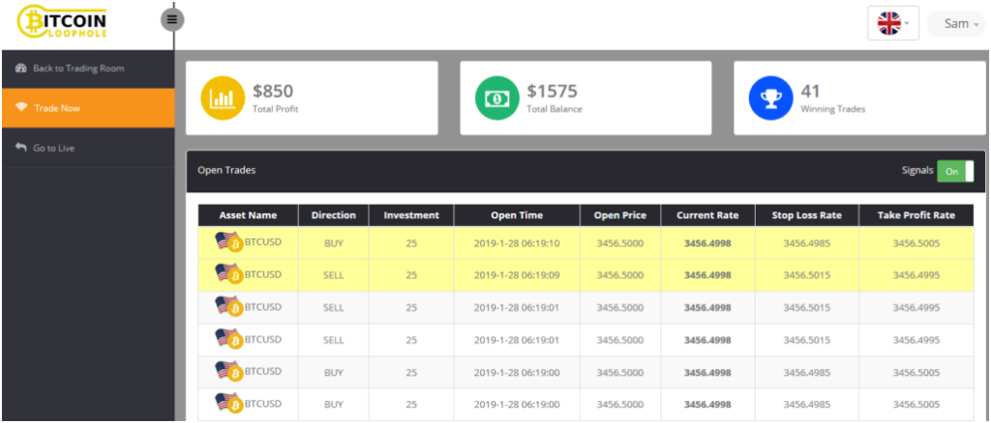Click the blue Winning Trades trophy icon

tap(772, 99)
